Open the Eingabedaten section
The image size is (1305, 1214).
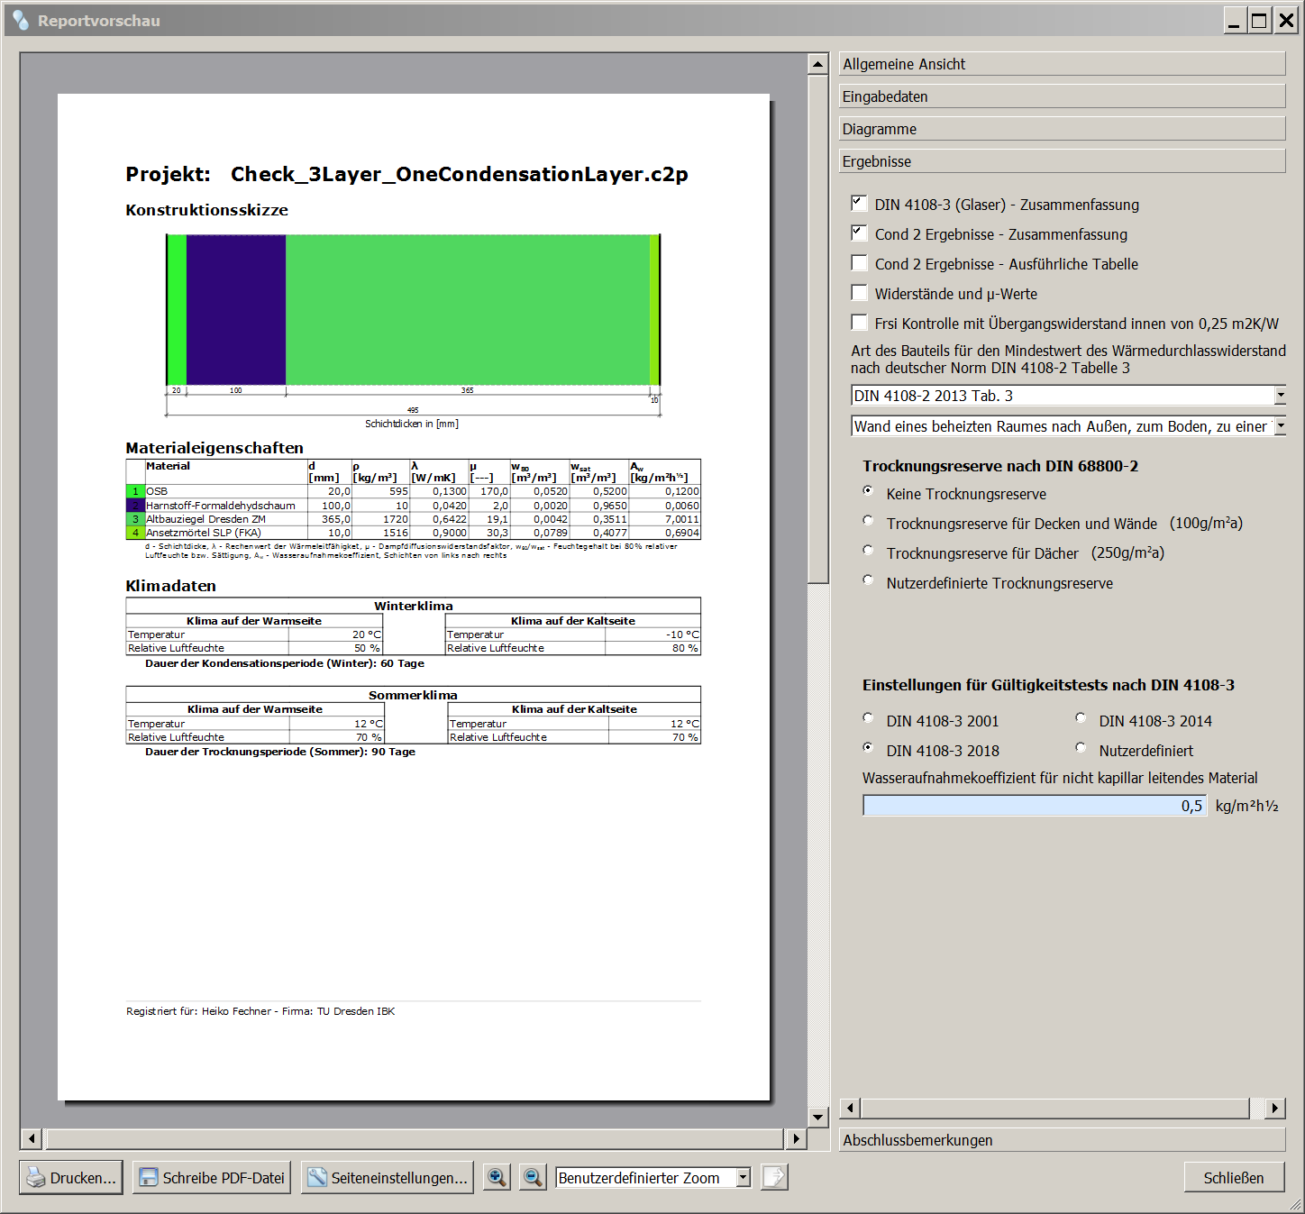point(1062,96)
